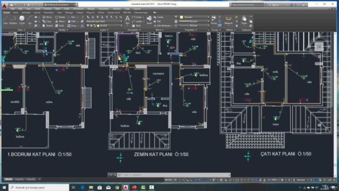The image size is (339, 191).
Task: Open File Explorer from the taskbar
Action: pos(91,187)
